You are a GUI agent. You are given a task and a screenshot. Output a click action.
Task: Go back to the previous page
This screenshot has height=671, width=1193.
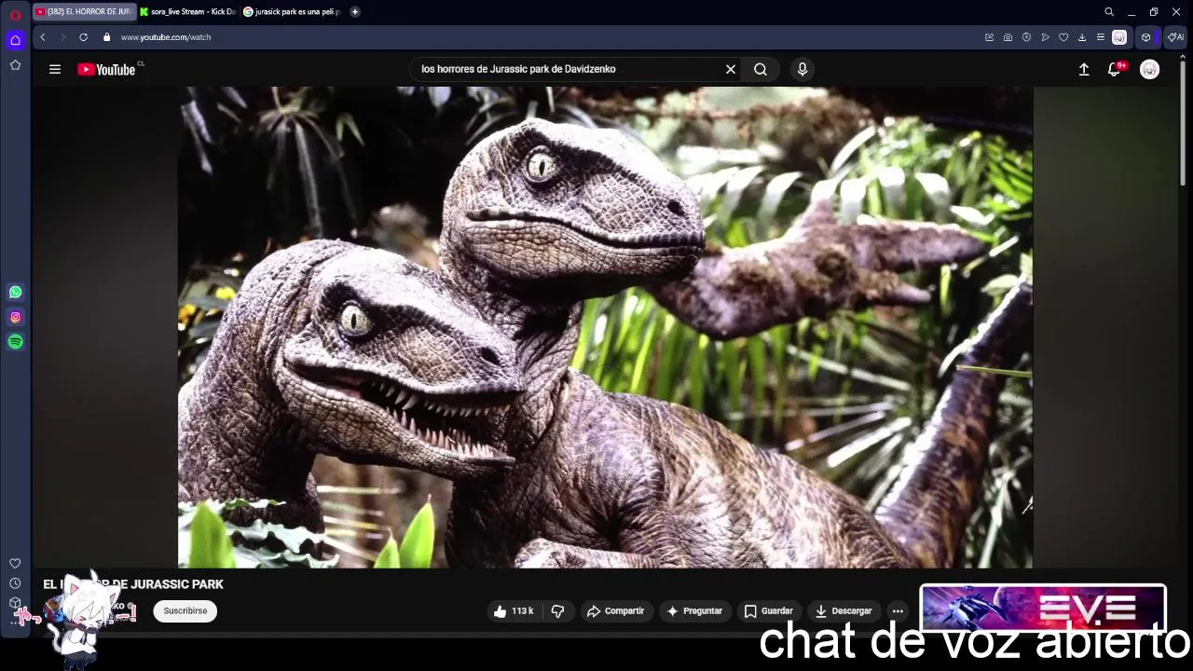[x=43, y=37]
